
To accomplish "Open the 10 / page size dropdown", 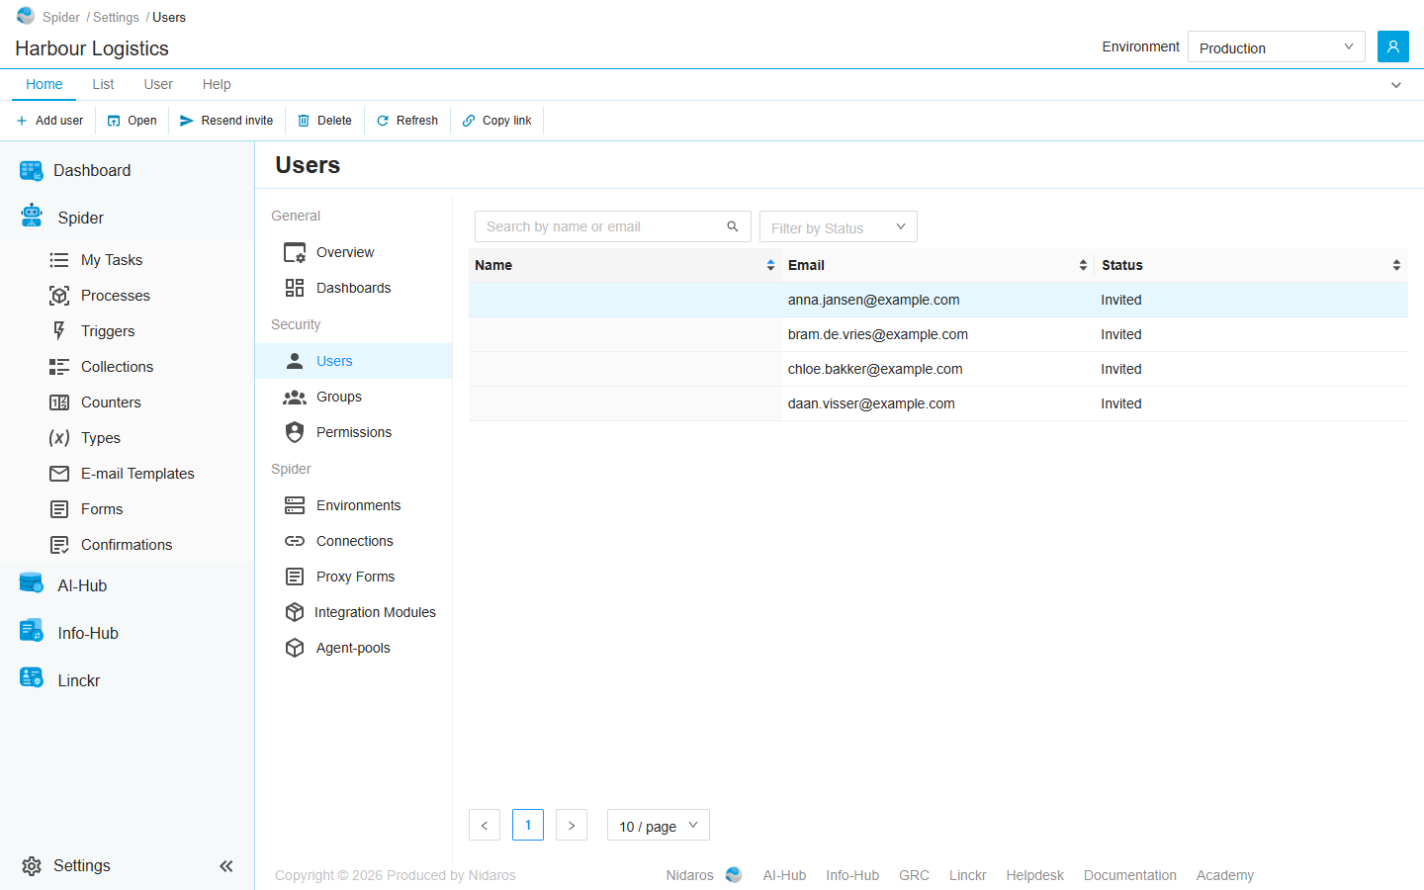I will point(659,826).
